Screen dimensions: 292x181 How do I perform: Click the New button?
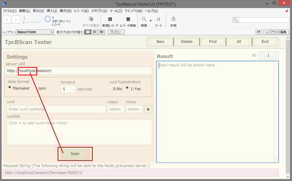tap(160, 41)
